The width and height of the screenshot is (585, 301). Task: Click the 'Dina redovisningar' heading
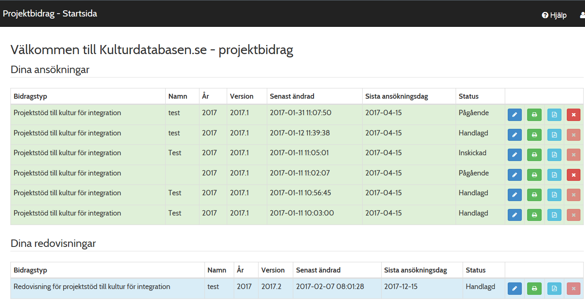[53, 243]
